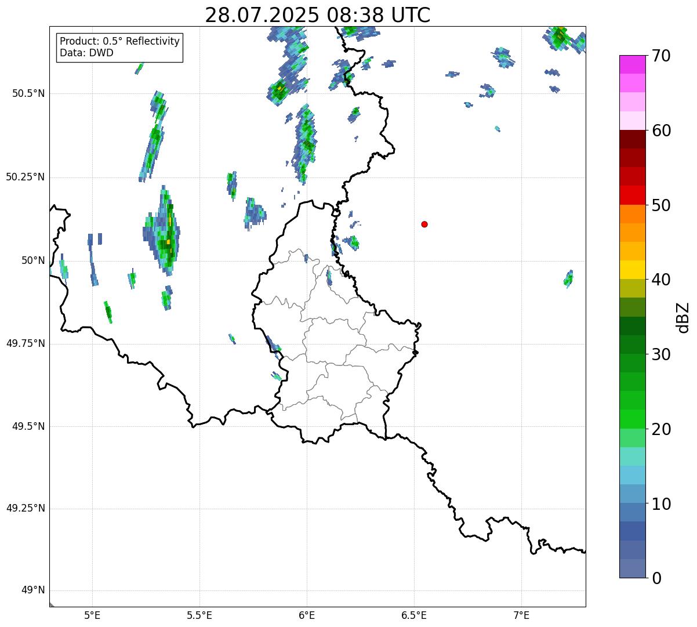Click the 30 label on the colorbar
The image size is (697, 627).
pos(661,354)
